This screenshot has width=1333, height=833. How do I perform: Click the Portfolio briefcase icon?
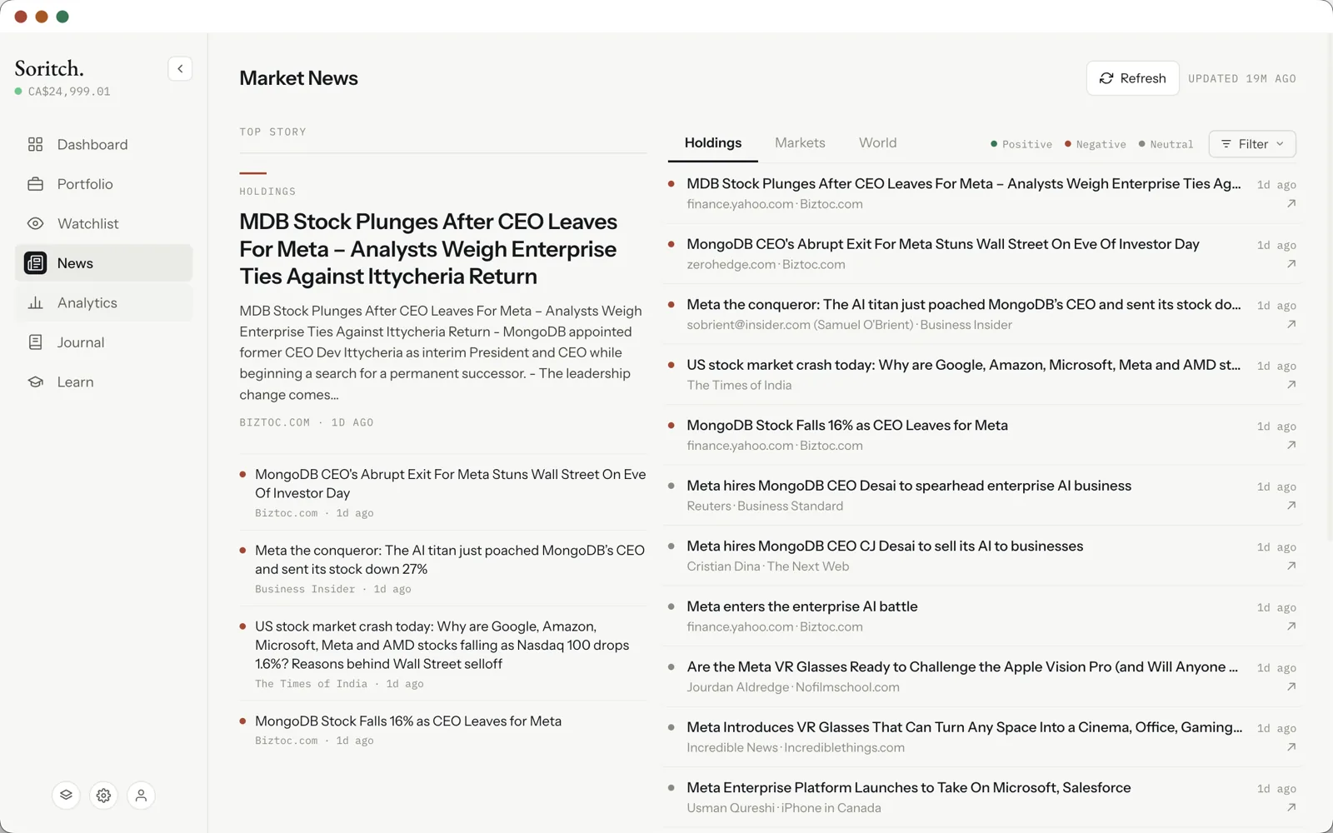(x=35, y=184)
